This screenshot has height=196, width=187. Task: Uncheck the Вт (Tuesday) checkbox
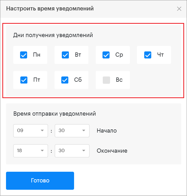[x=65, y=55]
